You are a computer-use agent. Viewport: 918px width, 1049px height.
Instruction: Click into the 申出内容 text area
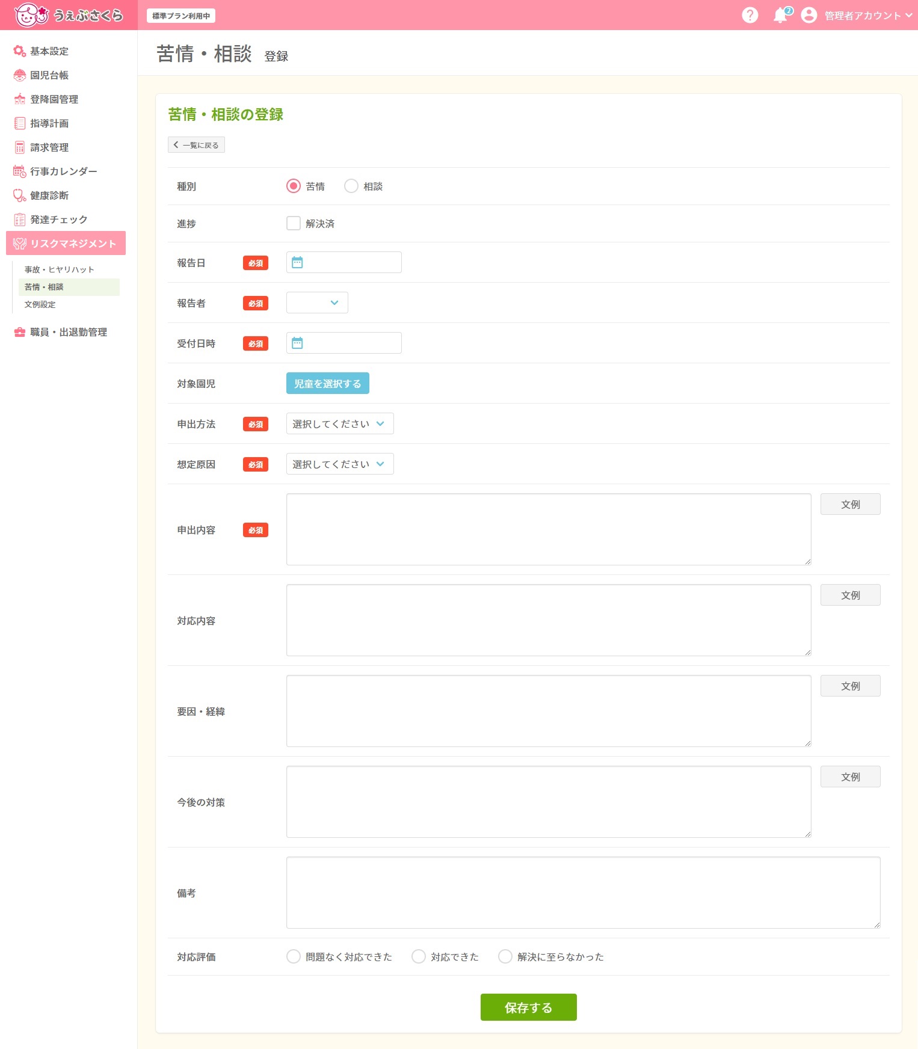pos(549,529)
